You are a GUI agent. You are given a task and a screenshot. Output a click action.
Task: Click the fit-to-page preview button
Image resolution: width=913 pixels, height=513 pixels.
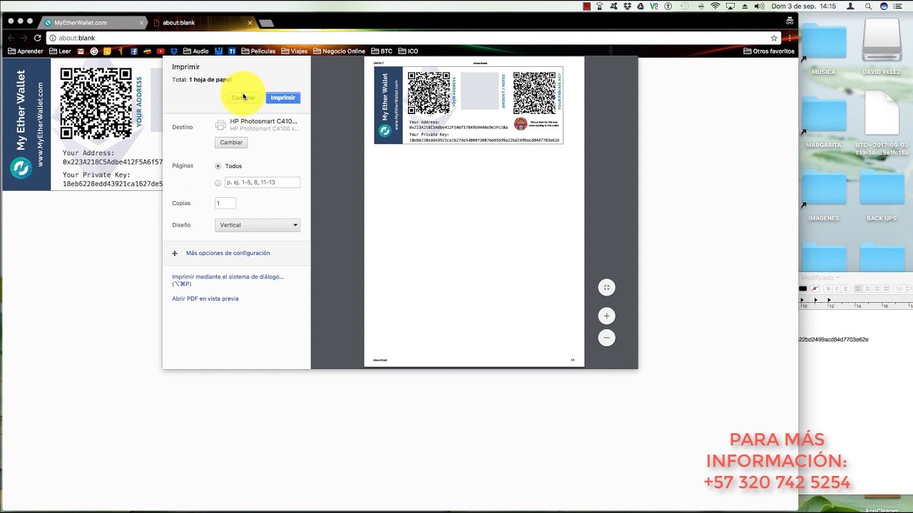tap(606, 287)
